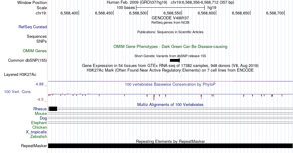Click the RefSeq genes from NCBI title
Image resolution: width=293 pixels, height=153 pixels.
coord(170,22)
